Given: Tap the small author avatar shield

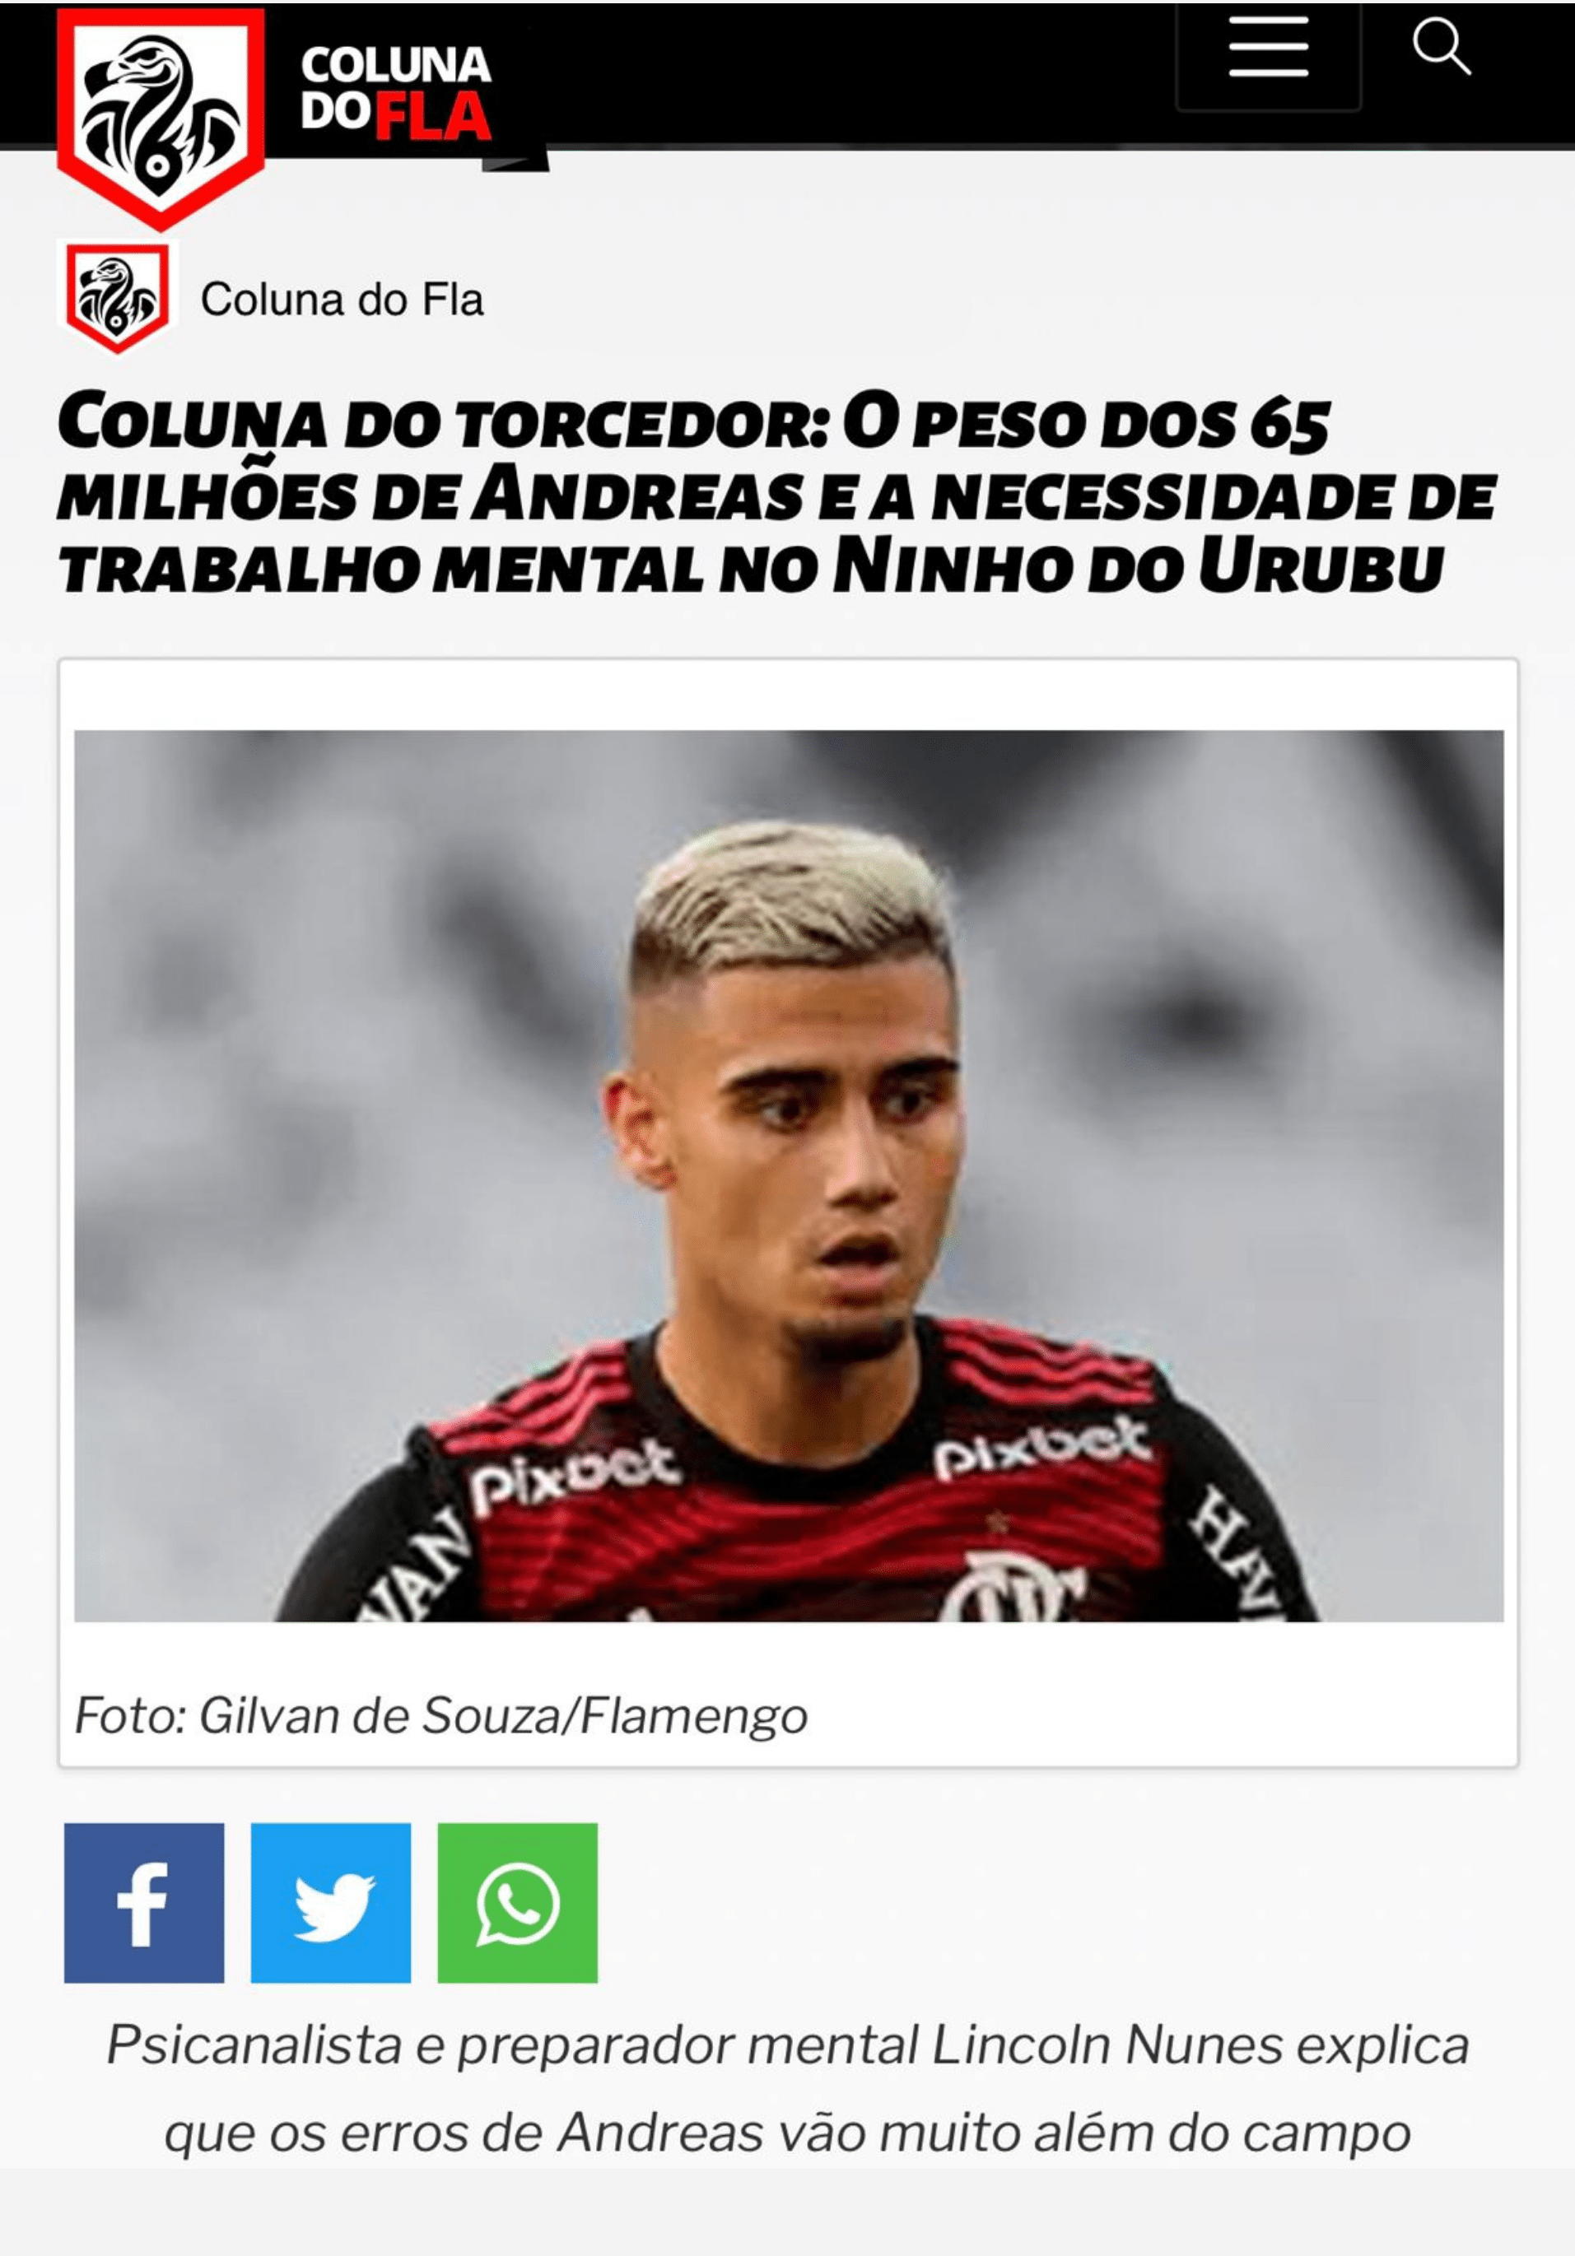Looking at the screenshot, I should click(117, 299).
